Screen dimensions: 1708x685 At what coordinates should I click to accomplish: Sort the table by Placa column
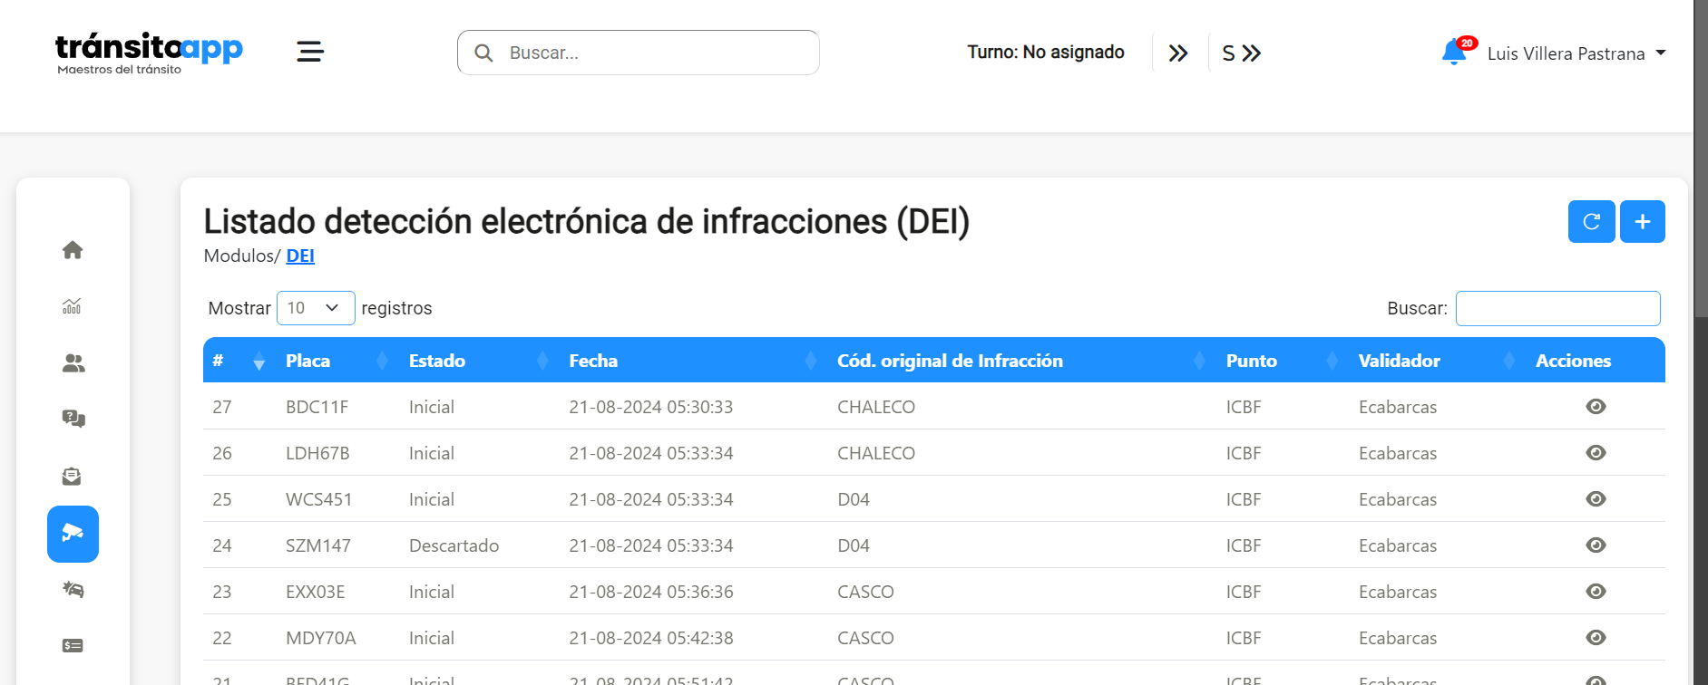tap(337, 361)
